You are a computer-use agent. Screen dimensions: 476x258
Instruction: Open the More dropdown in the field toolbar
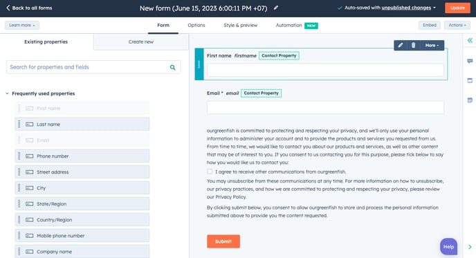point(432,45)
